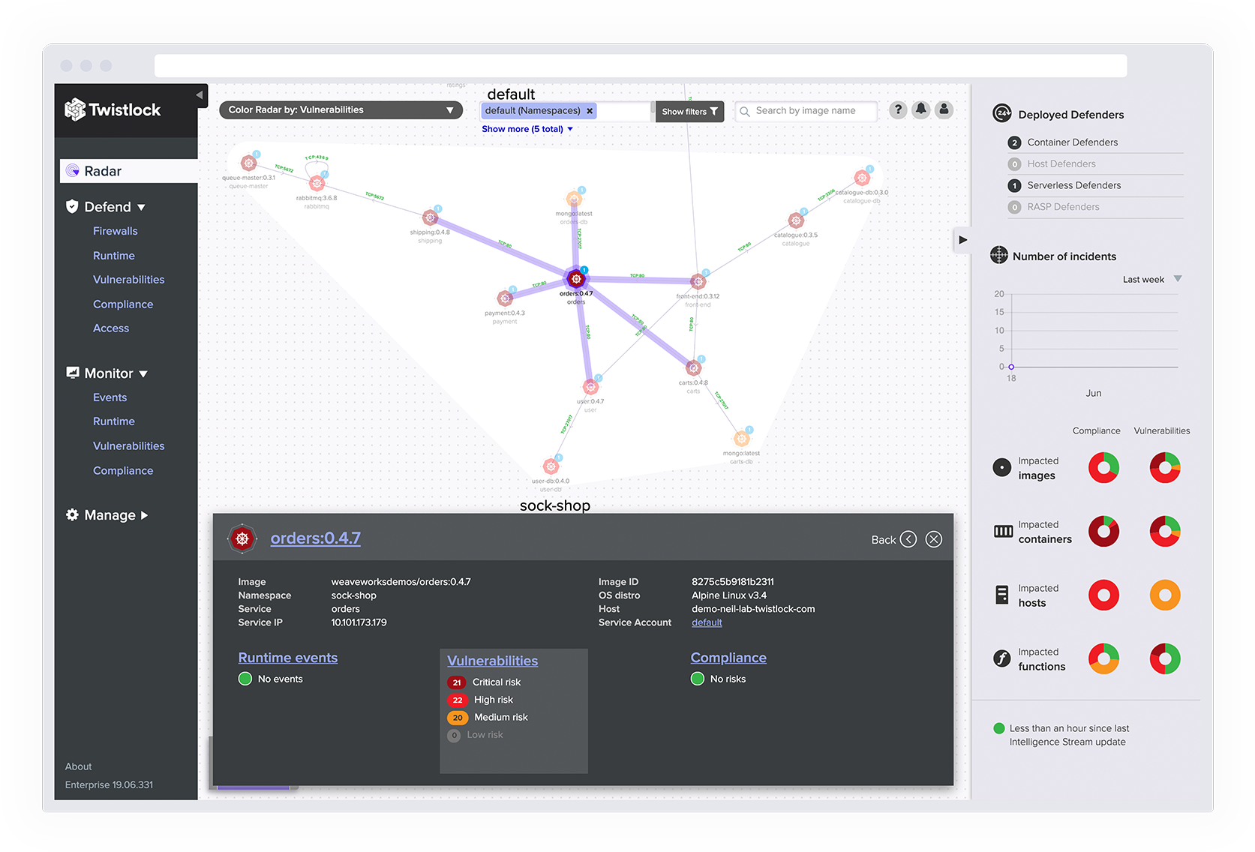
Task: Open the Vulnerabilities link in details
Action: click(x=492, y=661)
